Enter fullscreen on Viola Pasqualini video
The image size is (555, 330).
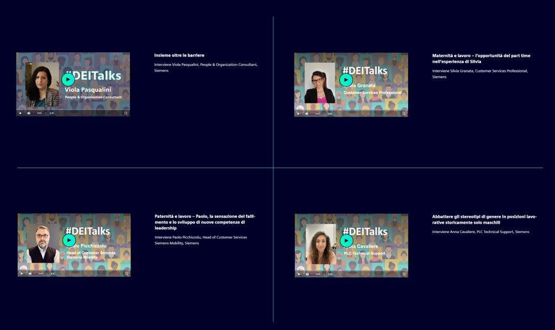coord(126,113)
